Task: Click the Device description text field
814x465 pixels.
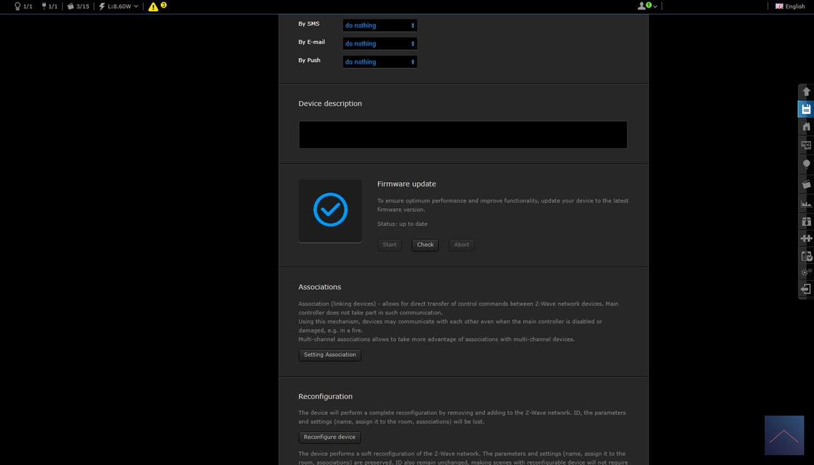Action: pyautogui.click(x=463, y=135)
